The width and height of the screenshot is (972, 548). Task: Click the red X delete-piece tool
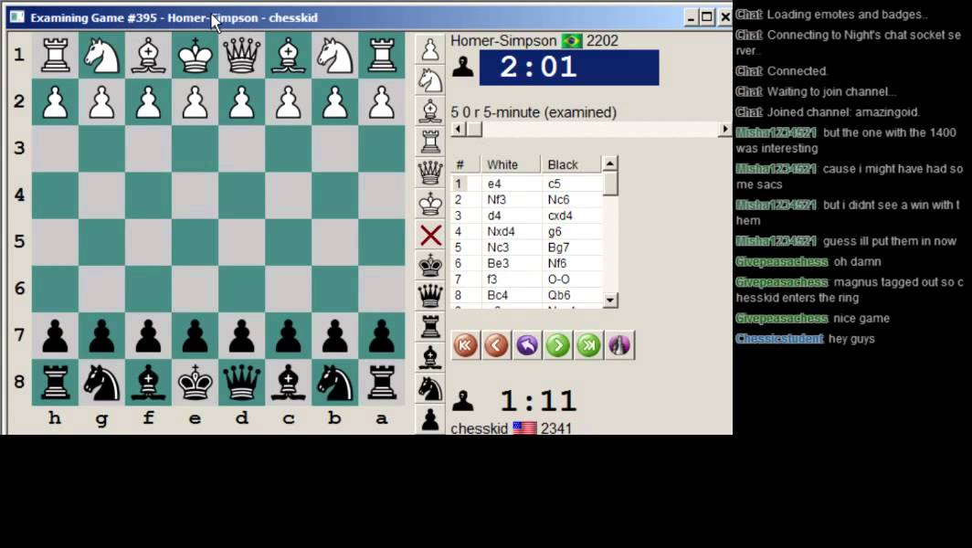[430, 235]
